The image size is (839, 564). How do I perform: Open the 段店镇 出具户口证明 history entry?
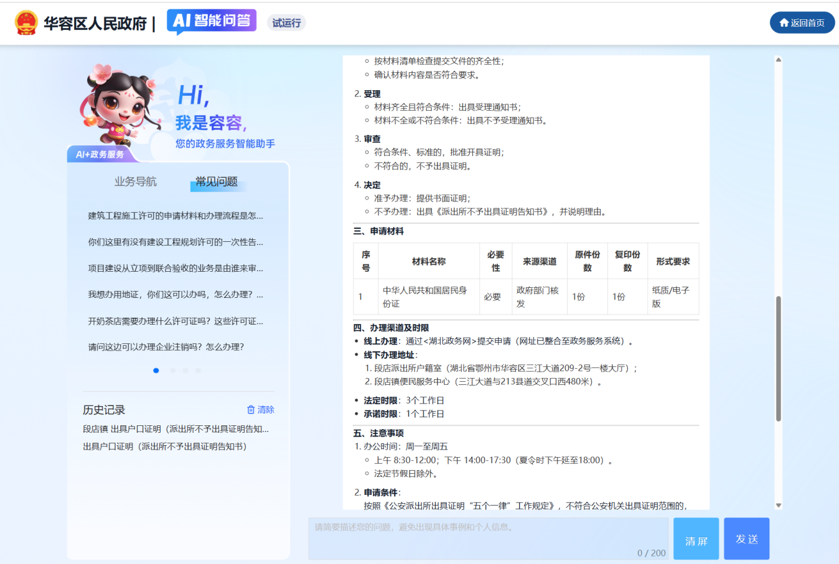click(176, 429)
